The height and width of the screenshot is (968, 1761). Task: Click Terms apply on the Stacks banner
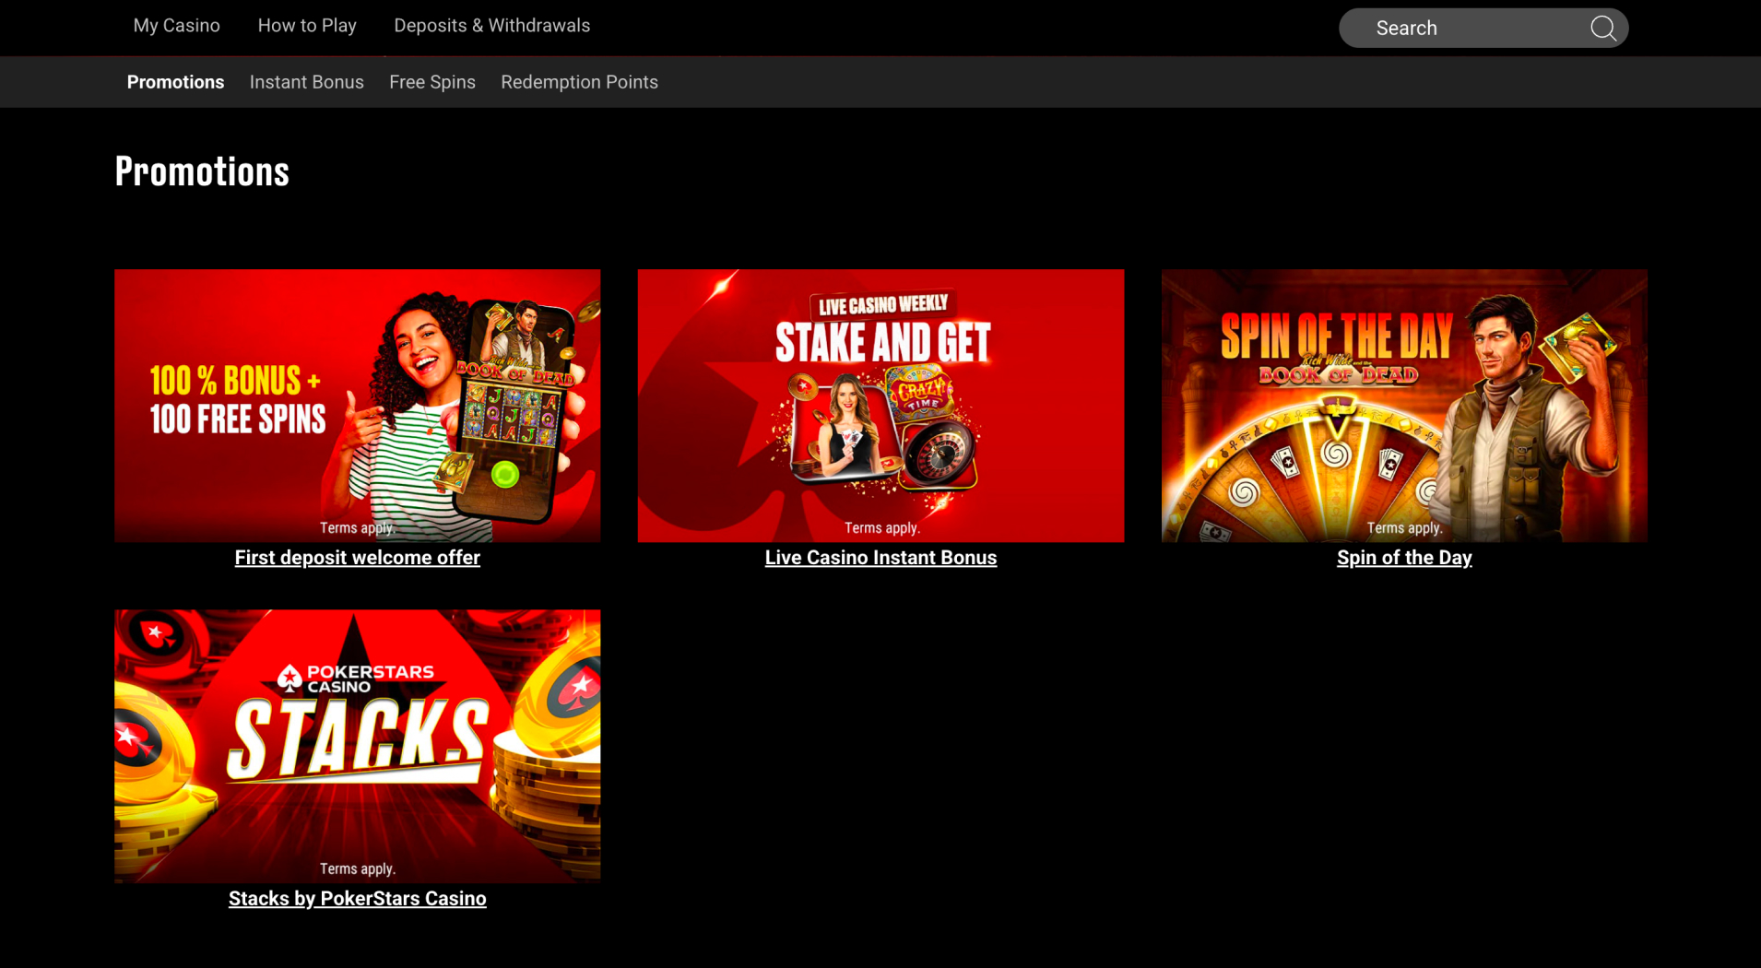pos(358,868)
